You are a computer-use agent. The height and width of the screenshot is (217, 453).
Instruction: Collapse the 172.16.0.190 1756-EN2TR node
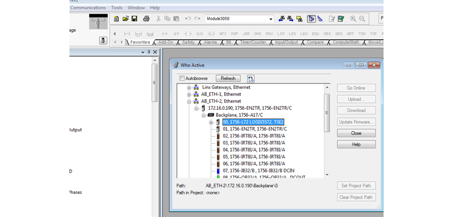coord(196,108)
